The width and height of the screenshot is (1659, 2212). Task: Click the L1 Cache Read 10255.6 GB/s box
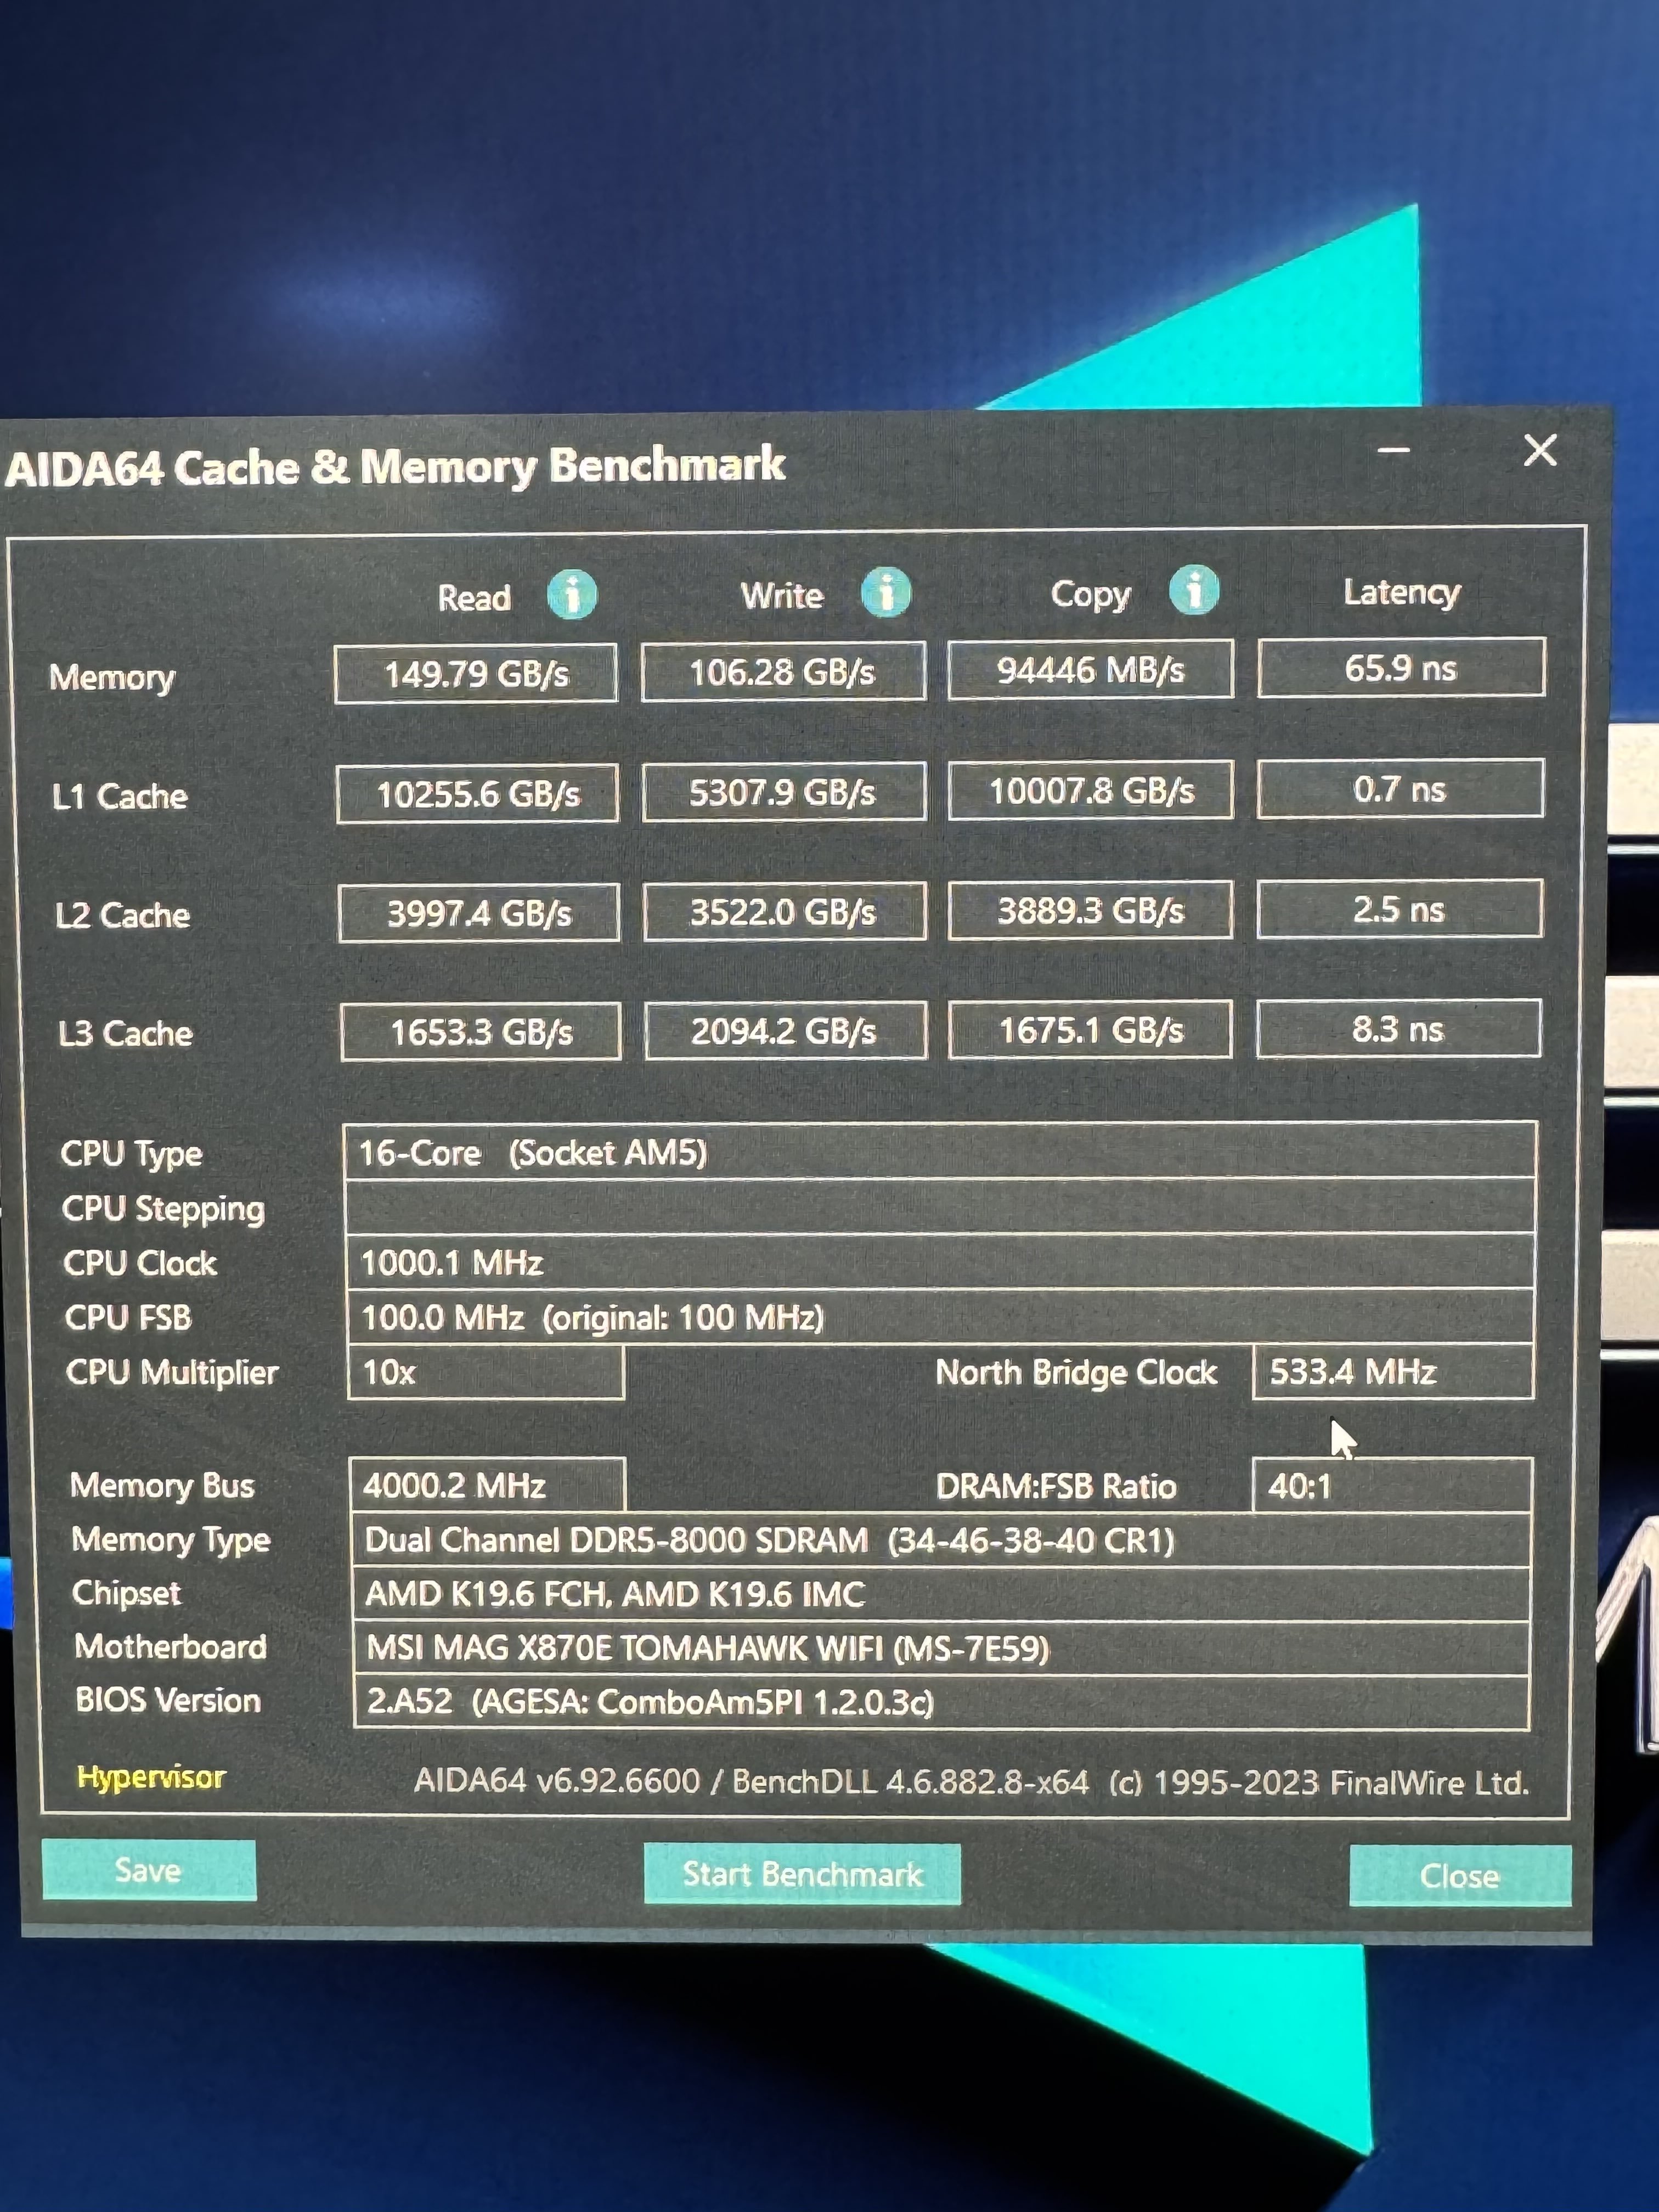(x=478, y=794)
